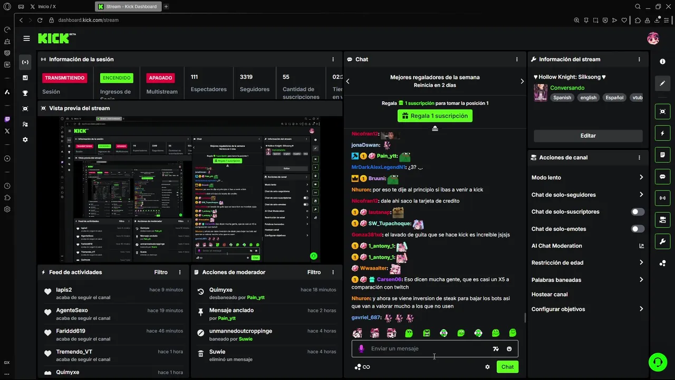
Task: Select the Stream - Kick Dashboard tab
Action: pyautogui.click(x=129, y=6)
